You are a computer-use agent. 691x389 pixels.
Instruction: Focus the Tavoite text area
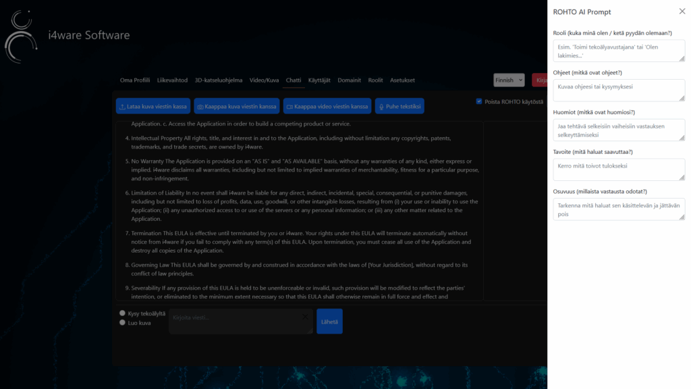[x=619, y=170]
